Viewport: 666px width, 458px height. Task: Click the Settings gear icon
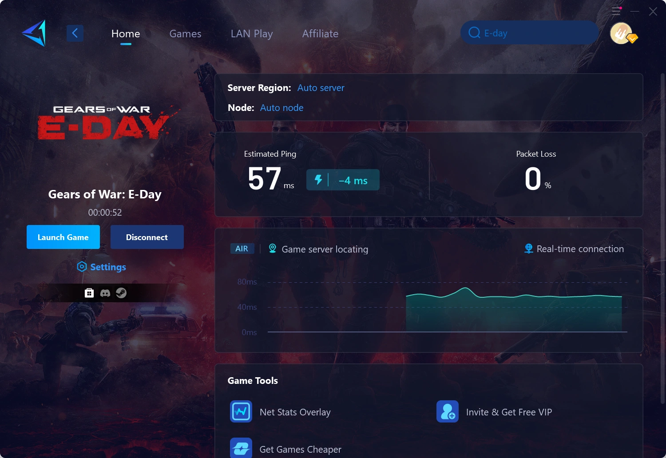(x=82, y=266)
